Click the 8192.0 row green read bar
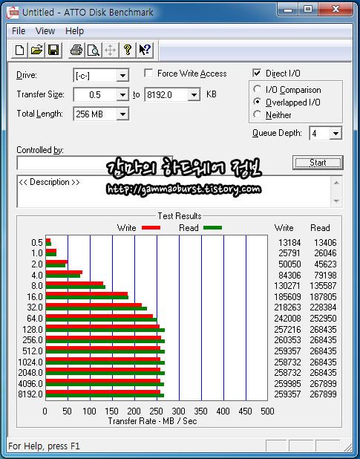Viewport: 360px width, 459px height. point(105,395)
